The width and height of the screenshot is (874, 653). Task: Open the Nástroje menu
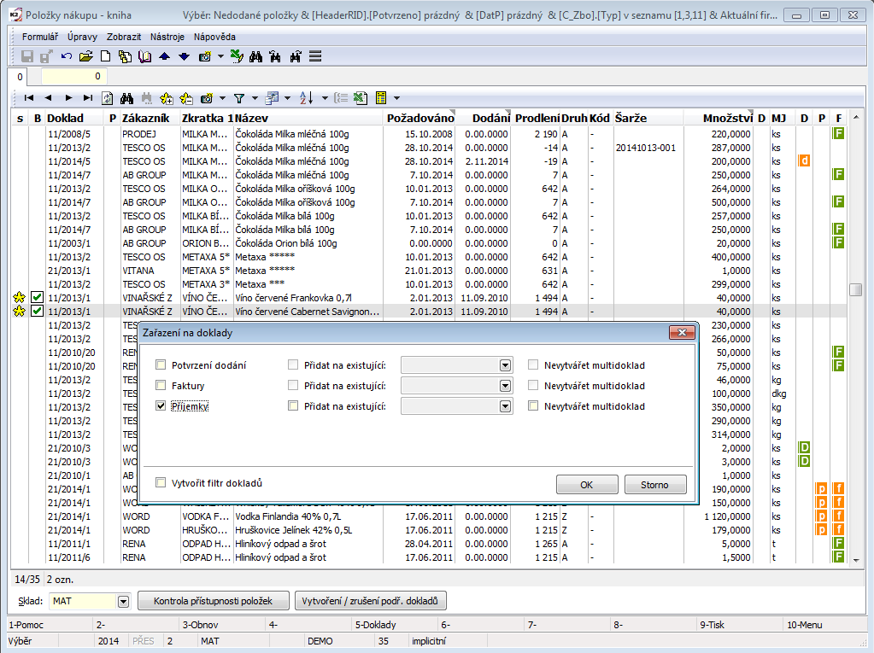167,37
